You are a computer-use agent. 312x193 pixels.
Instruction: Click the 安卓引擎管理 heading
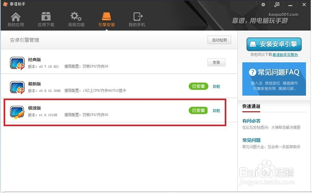[x=24, y=40]
